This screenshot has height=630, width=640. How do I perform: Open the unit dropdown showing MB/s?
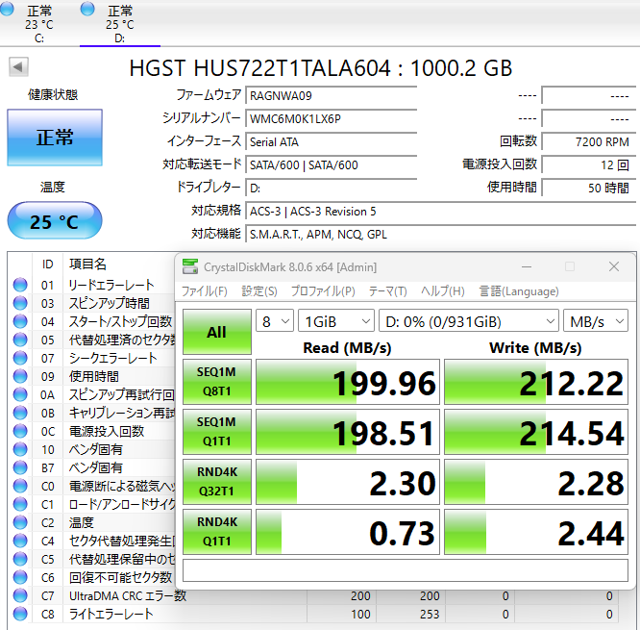(596, 321)
